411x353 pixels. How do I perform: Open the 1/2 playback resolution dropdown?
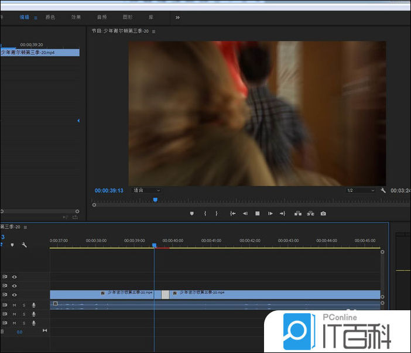coord(360,190)
